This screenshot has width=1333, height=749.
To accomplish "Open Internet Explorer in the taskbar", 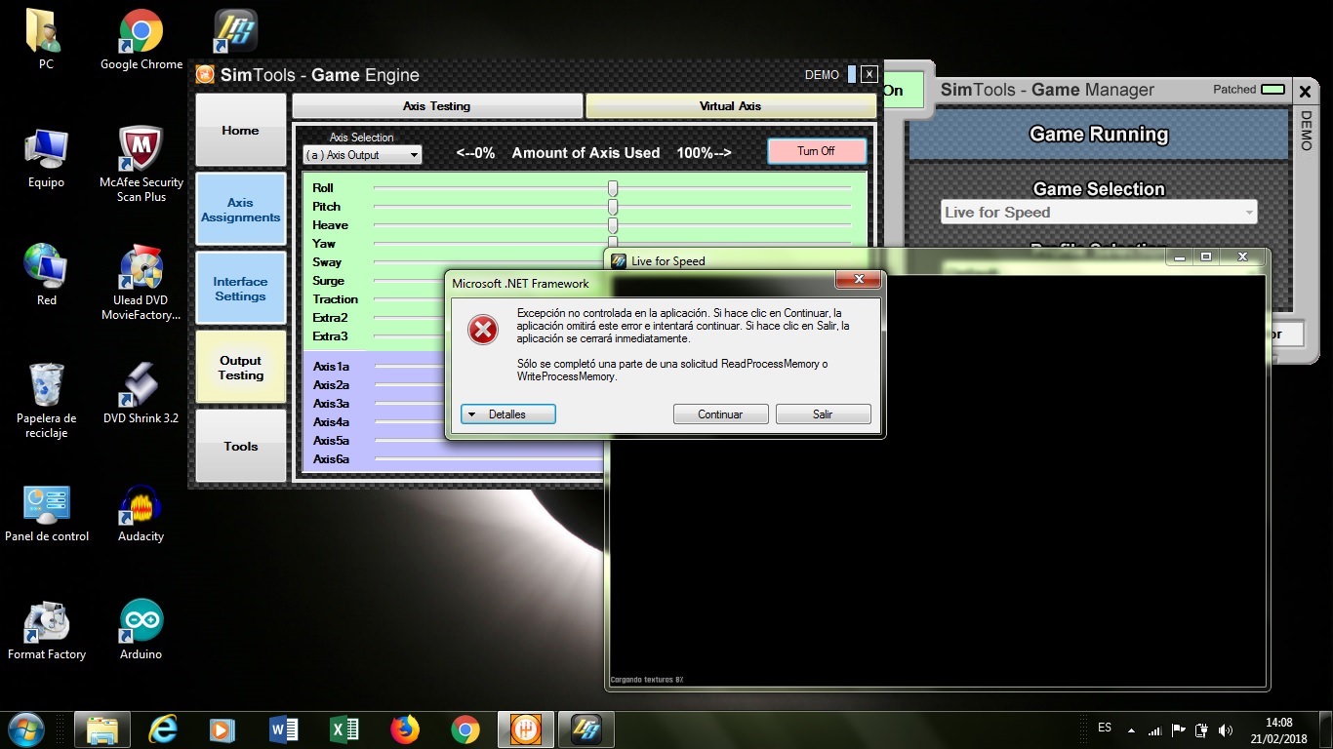I will (x=163, y=729).
